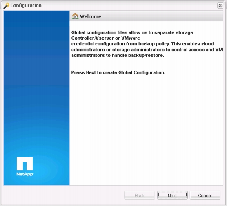The width and height of the screenshot is (227, 207).
Task: Click the line starting 'Global configuration files'
Action: tap(132, 32)
